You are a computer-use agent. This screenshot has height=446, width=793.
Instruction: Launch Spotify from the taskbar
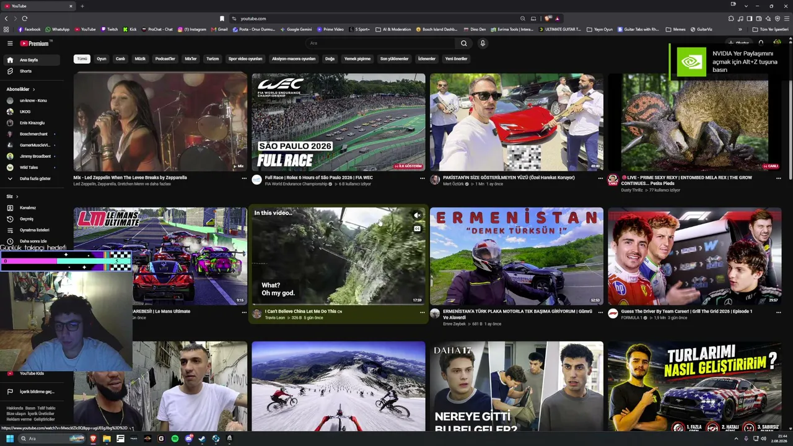point(175,439)
